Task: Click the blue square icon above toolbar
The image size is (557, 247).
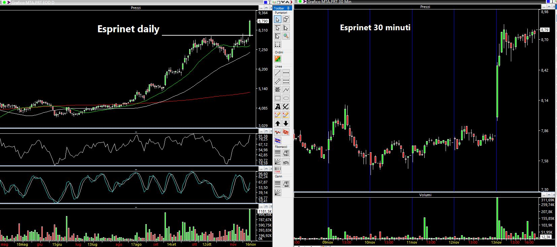Action: tap(266, 2)
